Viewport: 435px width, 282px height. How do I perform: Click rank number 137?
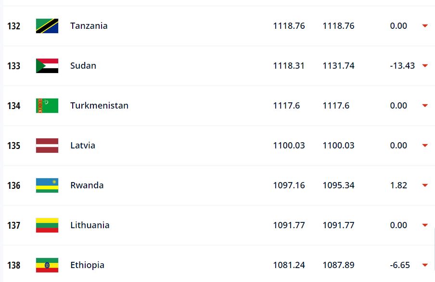click(13, 225)
